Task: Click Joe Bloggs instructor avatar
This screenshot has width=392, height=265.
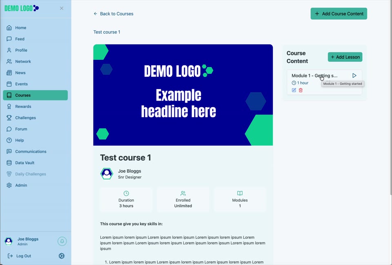Action: tap(107, 173)
